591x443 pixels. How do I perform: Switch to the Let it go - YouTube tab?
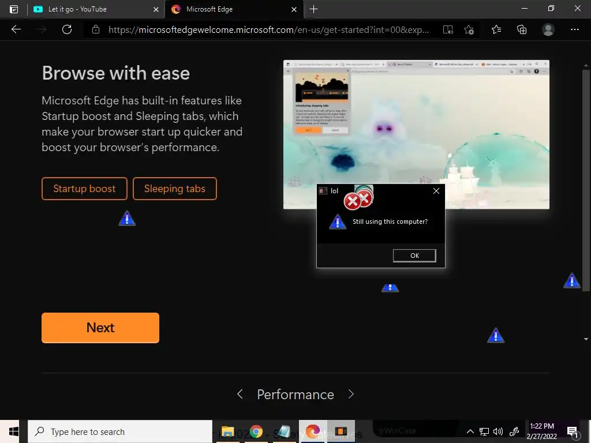[96, 9]
